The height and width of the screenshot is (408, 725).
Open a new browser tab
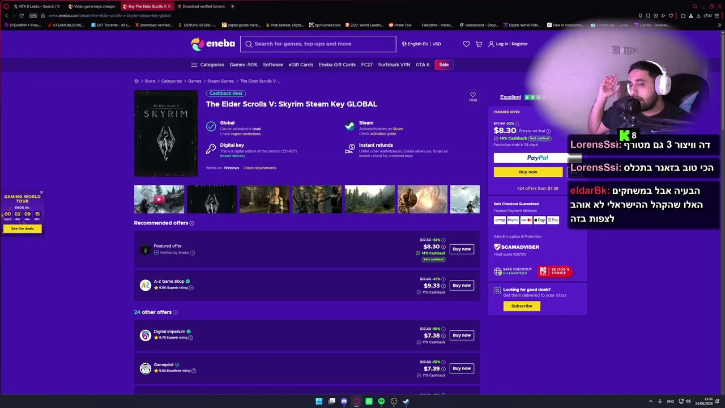coord(232,6)
